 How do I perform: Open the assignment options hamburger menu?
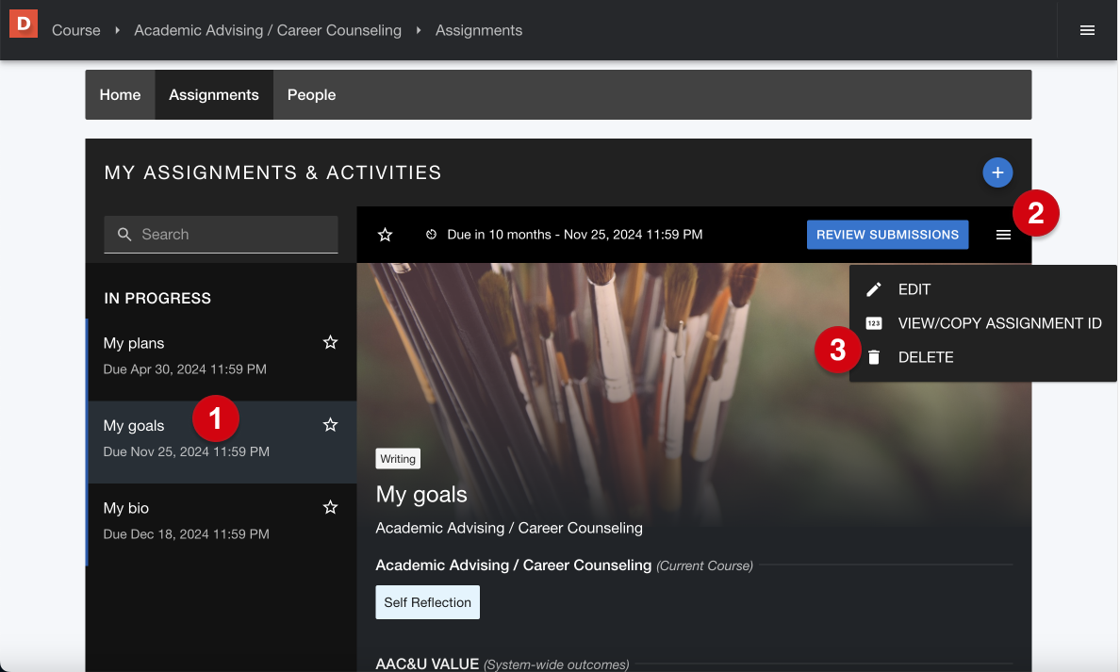pyautogui.click(x=1003, y=235)
